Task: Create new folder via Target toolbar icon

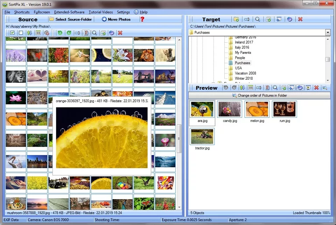Action: click(236, 19)
